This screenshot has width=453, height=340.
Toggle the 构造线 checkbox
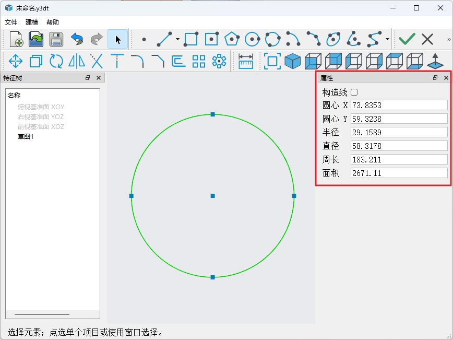[x=354, y=92]
